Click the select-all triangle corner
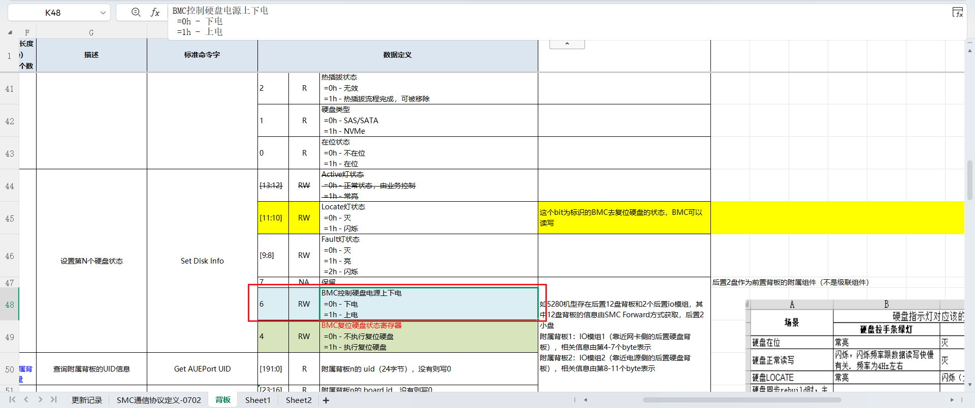The width and height of the screenshot is (975, 408). click(10, 32)
